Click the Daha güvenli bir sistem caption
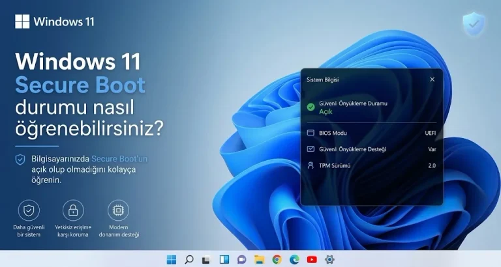This screenshot has height=267, width=501. click(29, 231)
